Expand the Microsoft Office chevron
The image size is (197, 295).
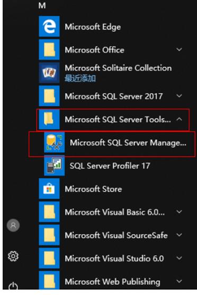[180, 50]
